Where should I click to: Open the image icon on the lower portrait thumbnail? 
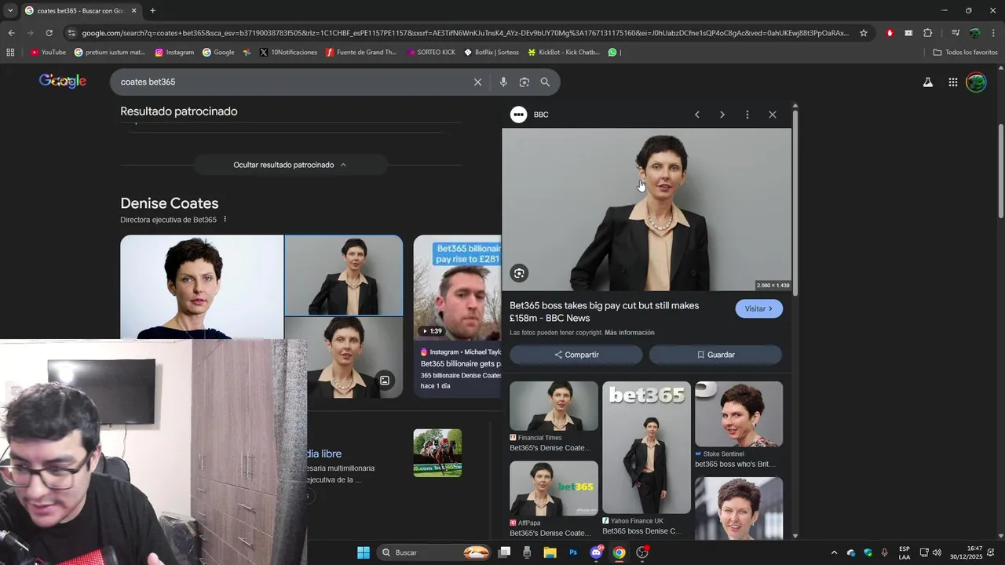pos(385,381)
